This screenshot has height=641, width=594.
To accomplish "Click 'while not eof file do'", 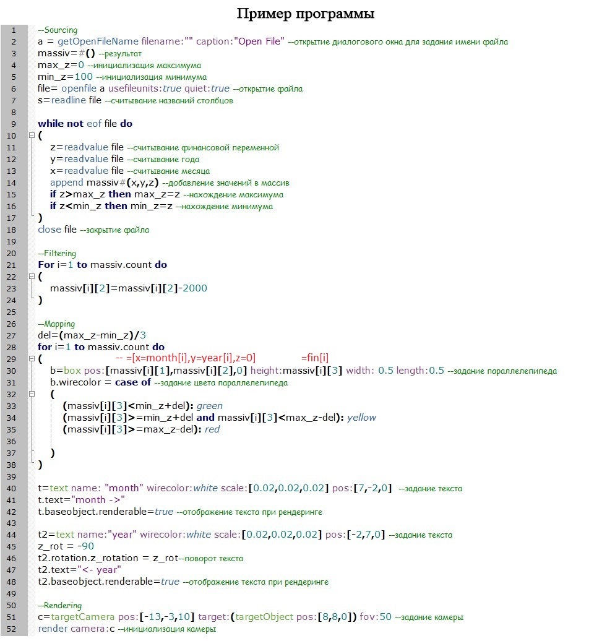I will [x=85, y=124].
